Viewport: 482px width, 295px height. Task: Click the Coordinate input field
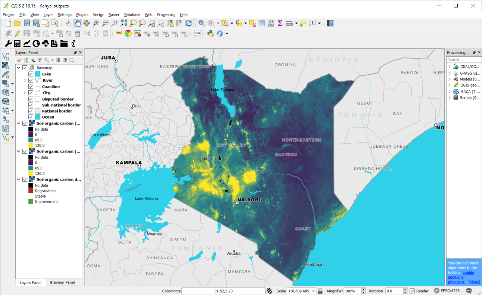click(x=223, y=291)
